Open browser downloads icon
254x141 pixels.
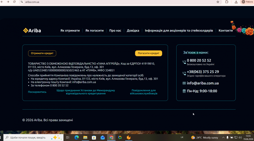pyautogui.click(x=236, y=2)
